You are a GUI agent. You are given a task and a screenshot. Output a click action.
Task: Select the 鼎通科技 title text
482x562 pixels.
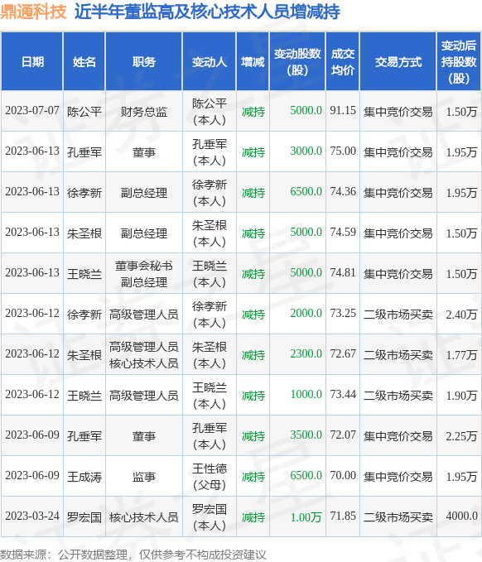point(34,12)
